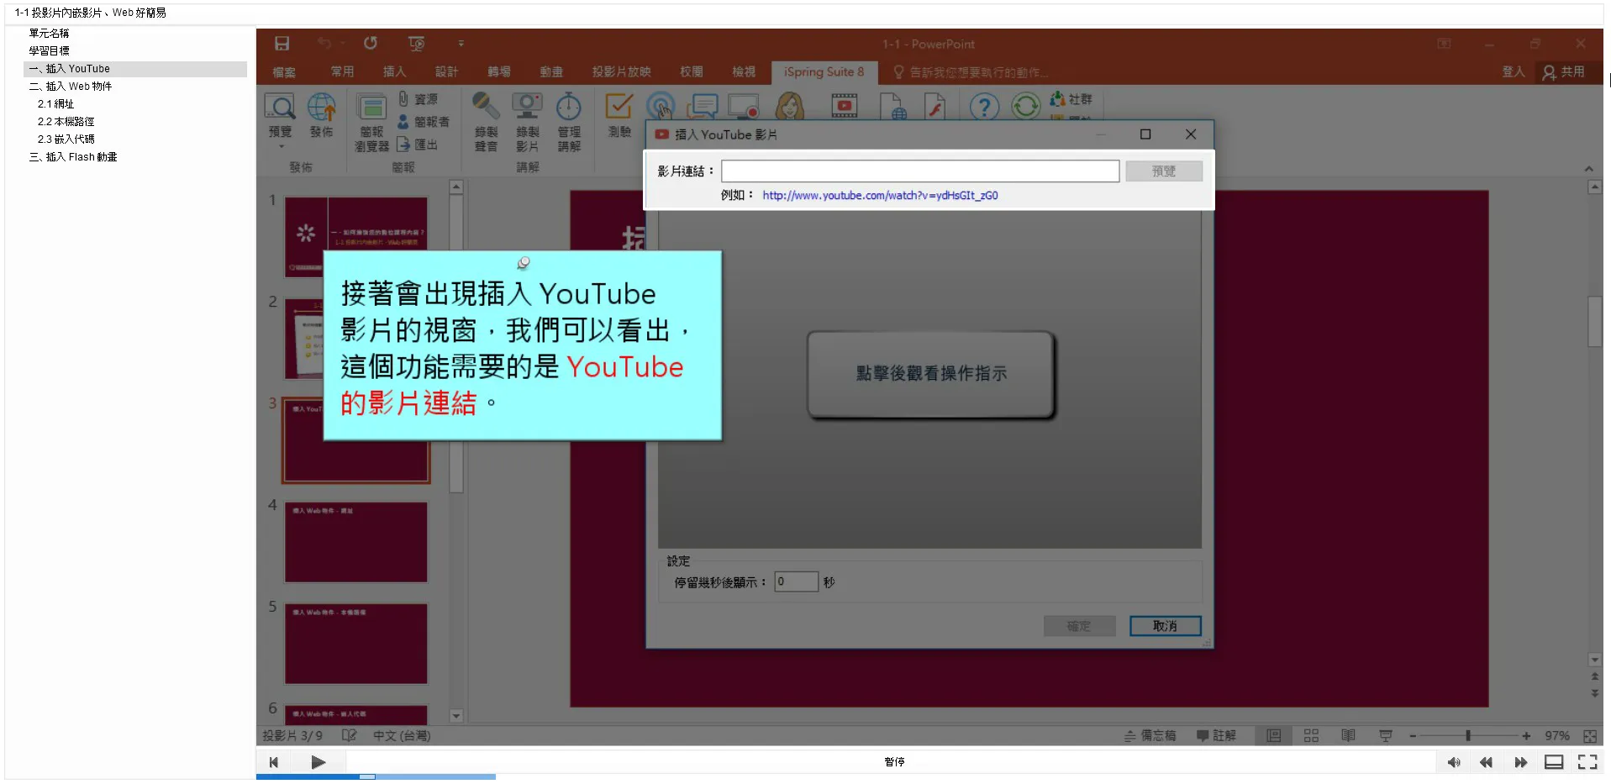Toggle the sidebar panel layout button
Viewport: 1611px width, 784px height.
[1554, 762]
